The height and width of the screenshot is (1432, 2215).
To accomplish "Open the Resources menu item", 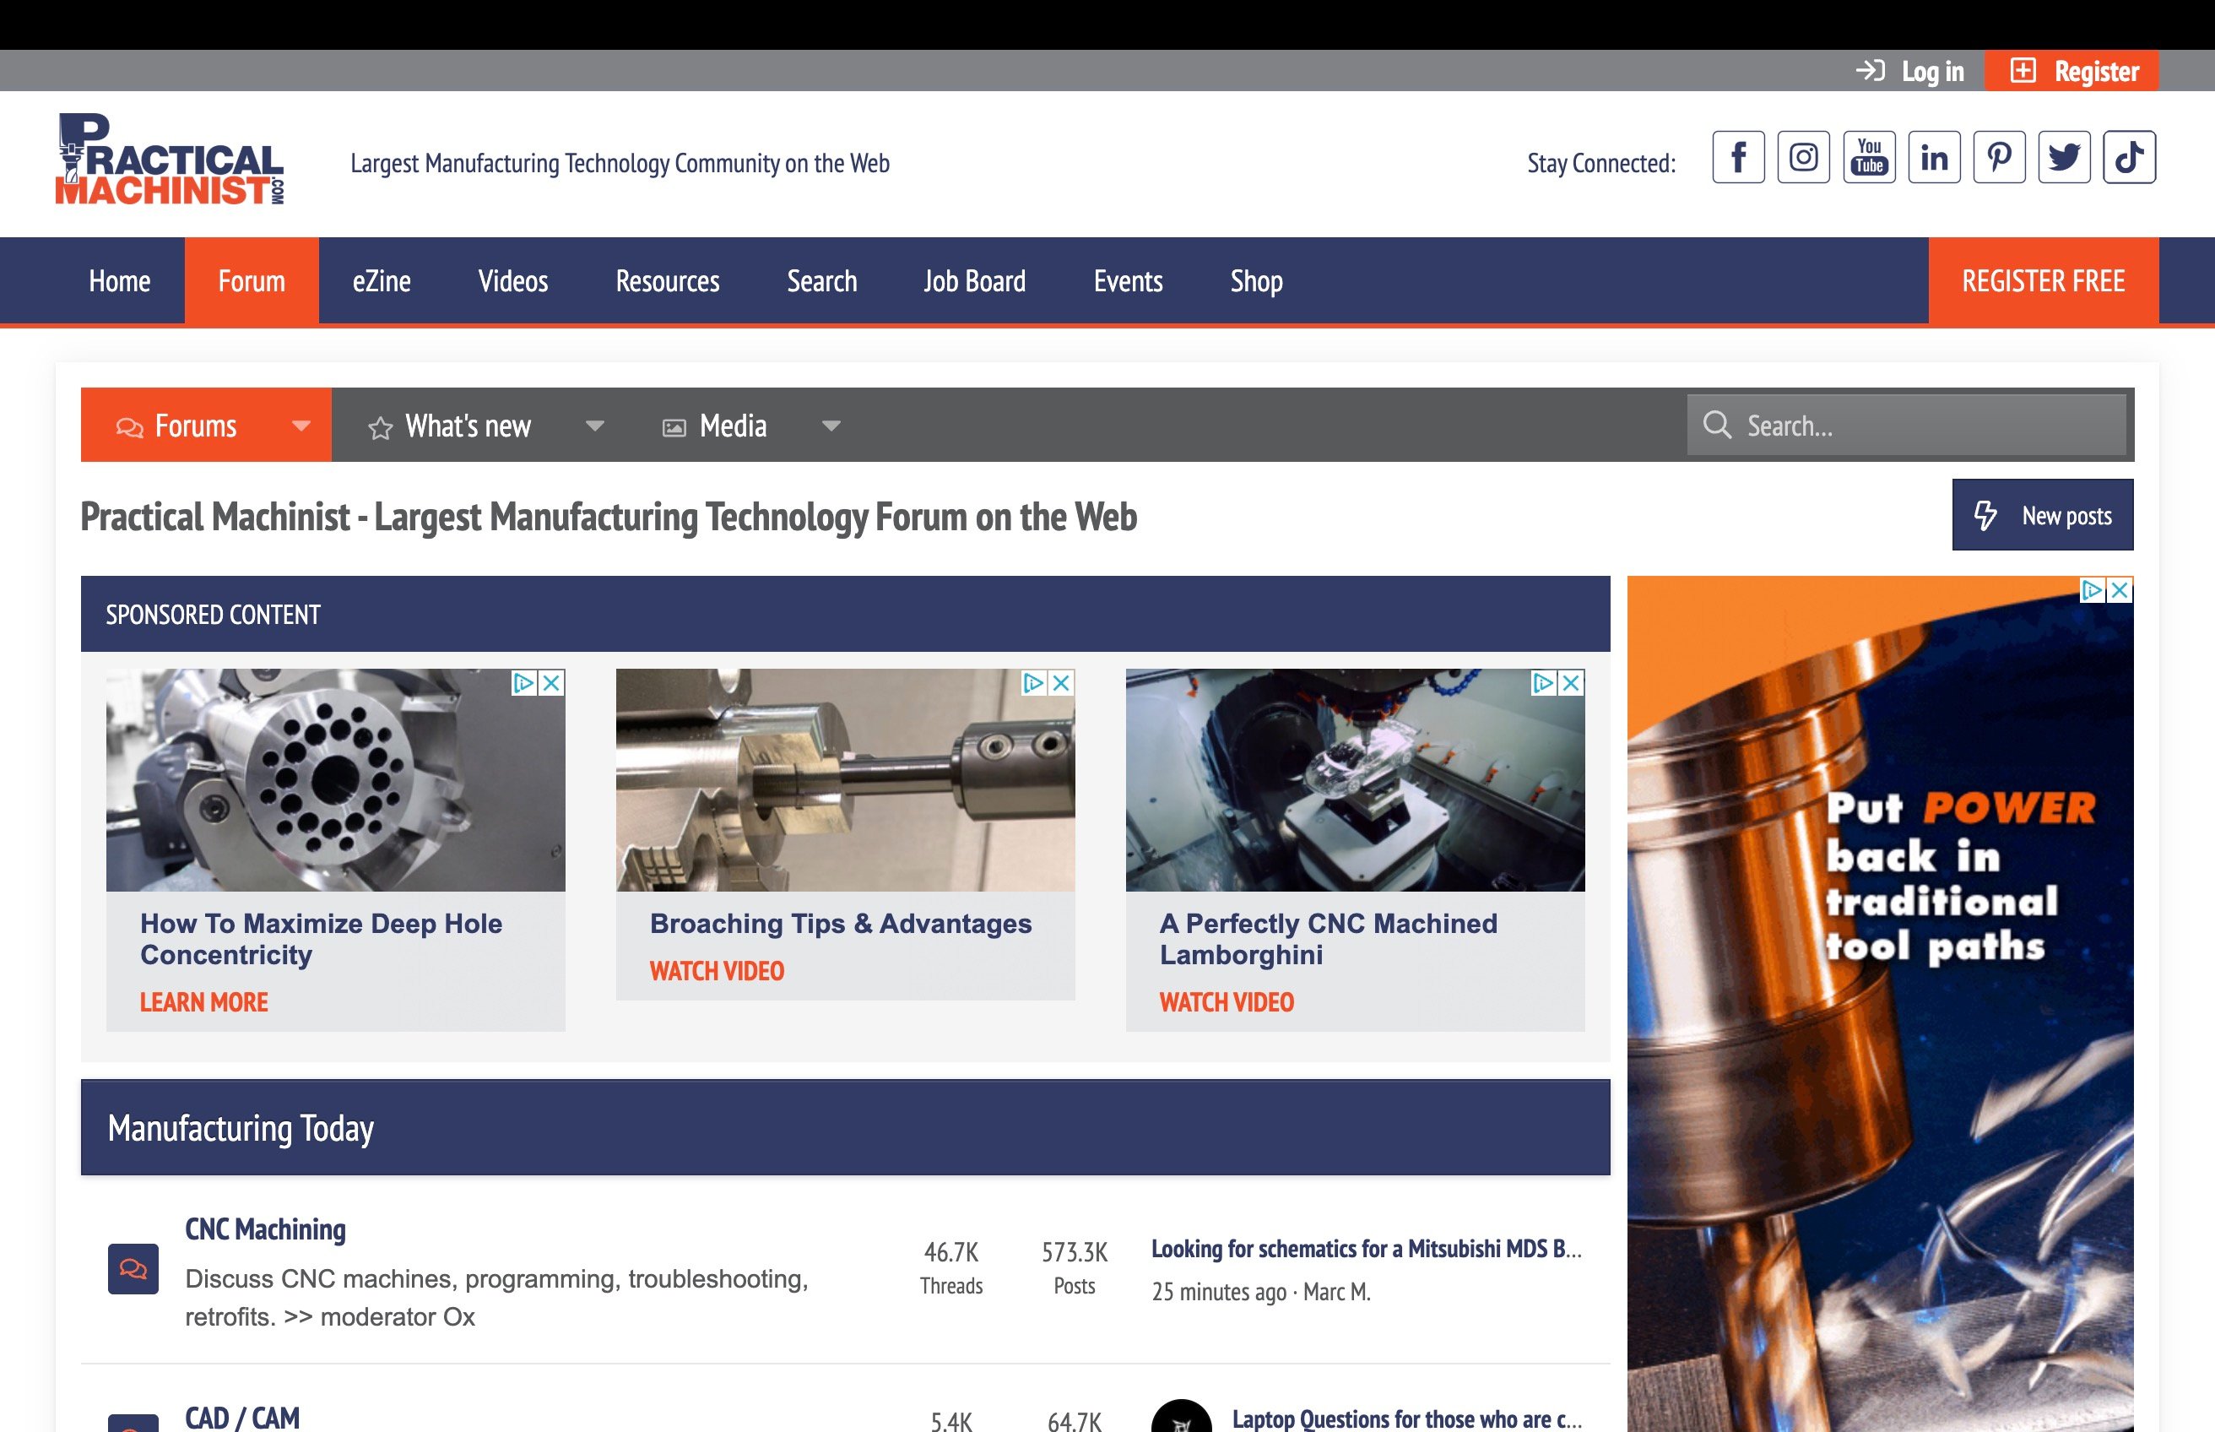I will 668,281.
